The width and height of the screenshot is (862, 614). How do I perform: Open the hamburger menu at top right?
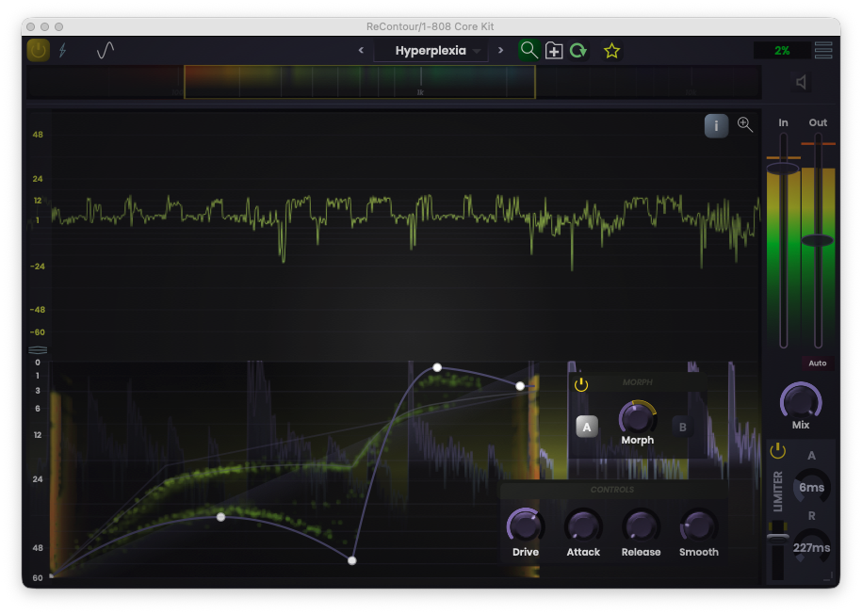coord(822,51)
